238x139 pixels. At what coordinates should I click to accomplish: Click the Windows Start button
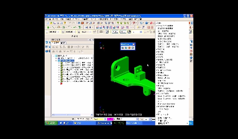51,123
